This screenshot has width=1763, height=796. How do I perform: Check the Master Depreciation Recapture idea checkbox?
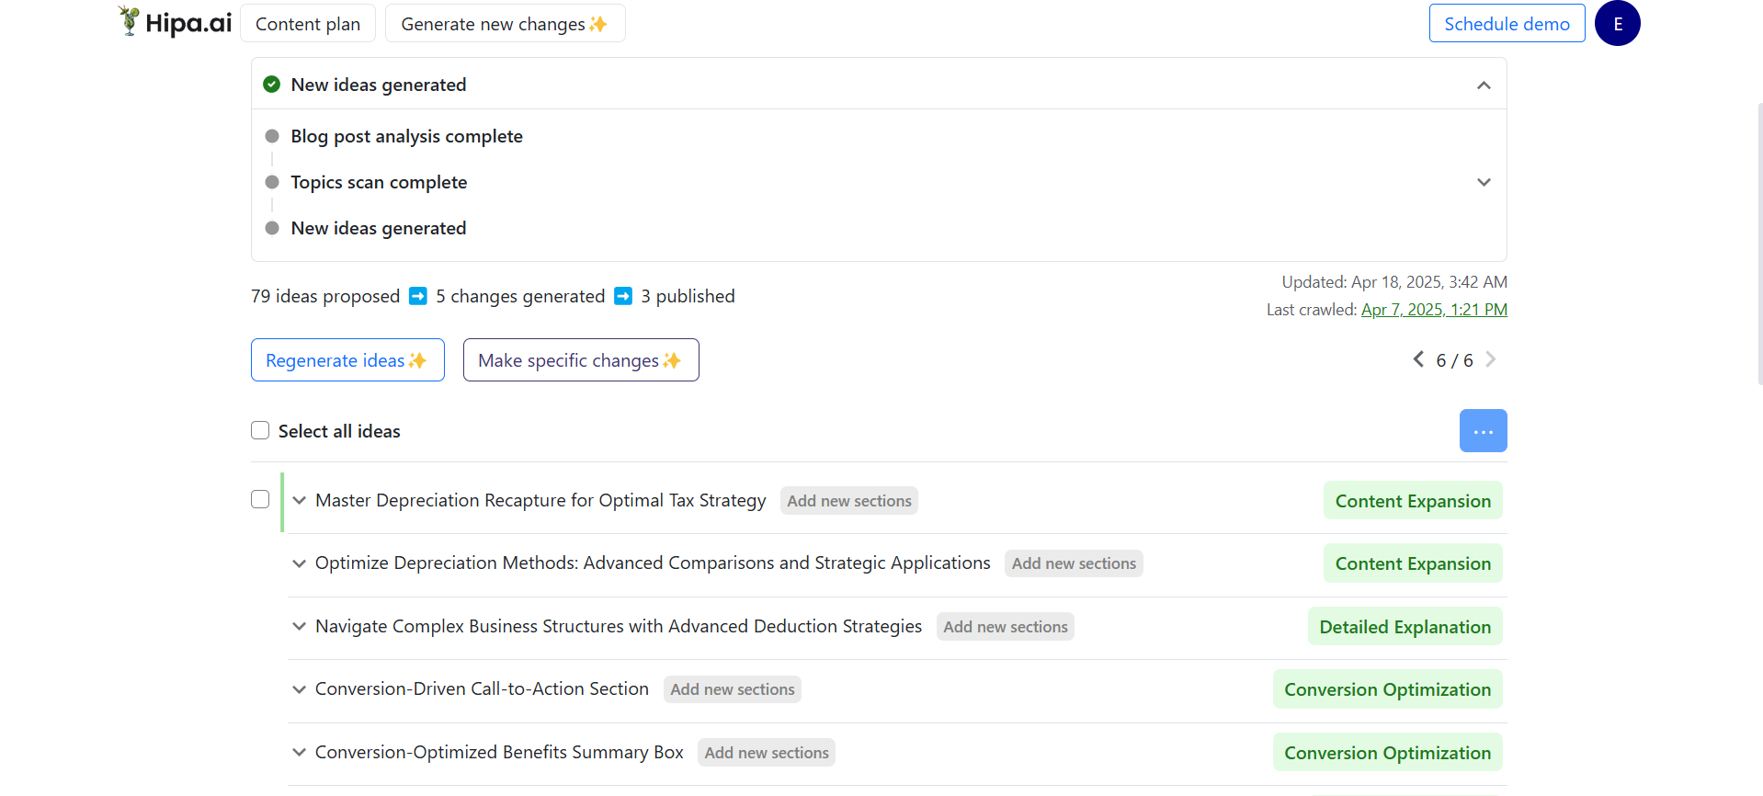pyautogui.click(x=260, y=499)
